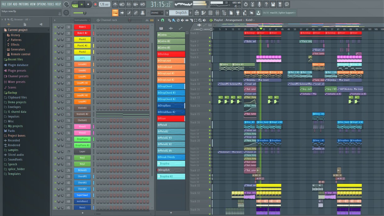
Task: Select the DropBass pattern in picker
Action: 171,105
